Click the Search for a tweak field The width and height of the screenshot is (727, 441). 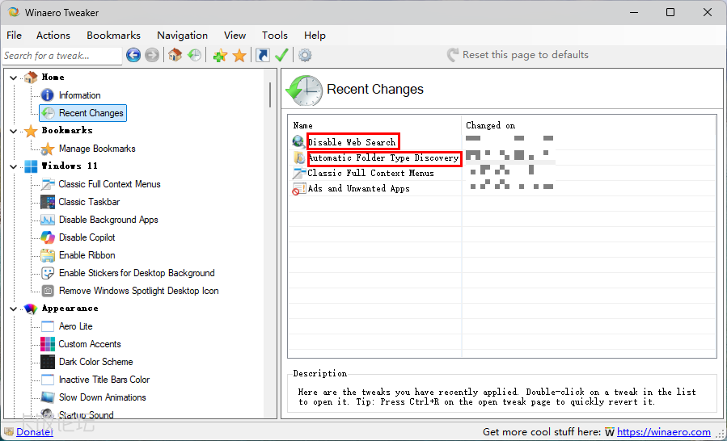pyautogui.click(x=61, y=56)
